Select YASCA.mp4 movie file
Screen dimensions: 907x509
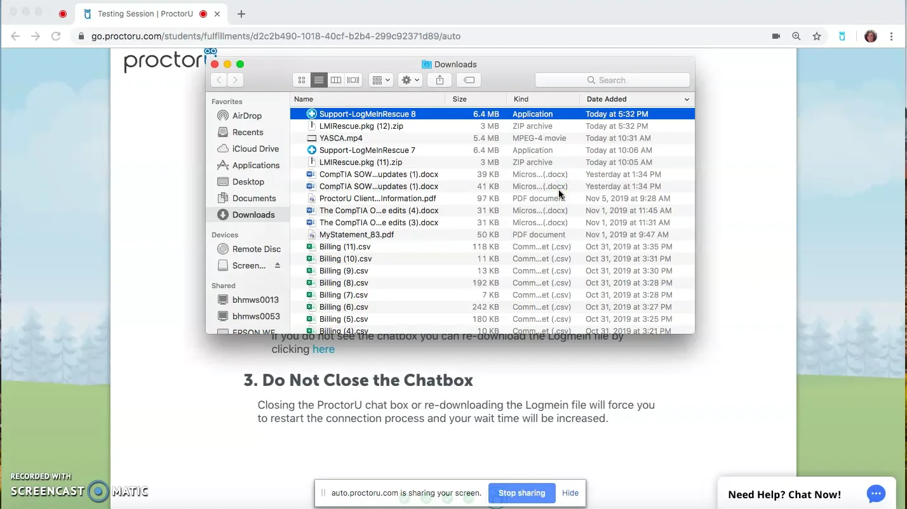[x=492, y=138]
